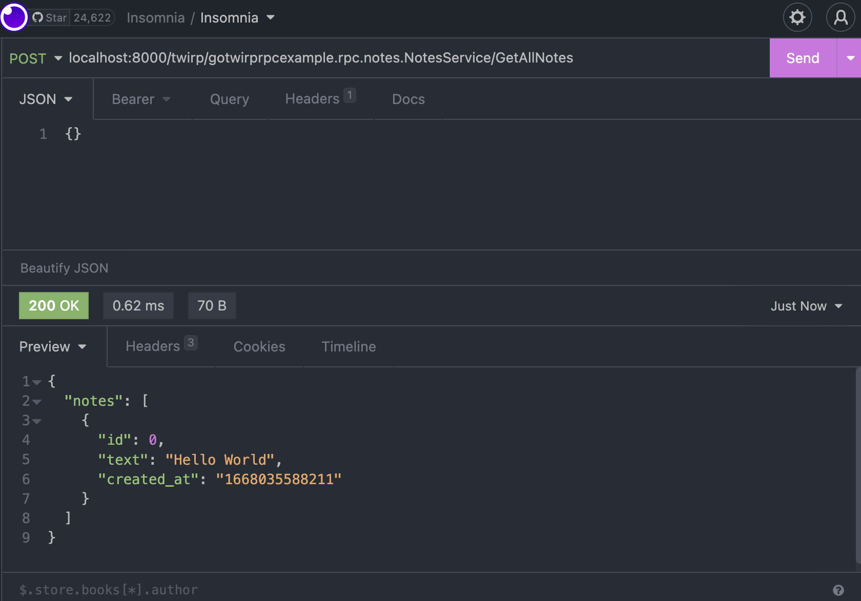Screen dimensions: 861x601
Task: Collapse the note object on line 3
Action: tap(37, 421)
